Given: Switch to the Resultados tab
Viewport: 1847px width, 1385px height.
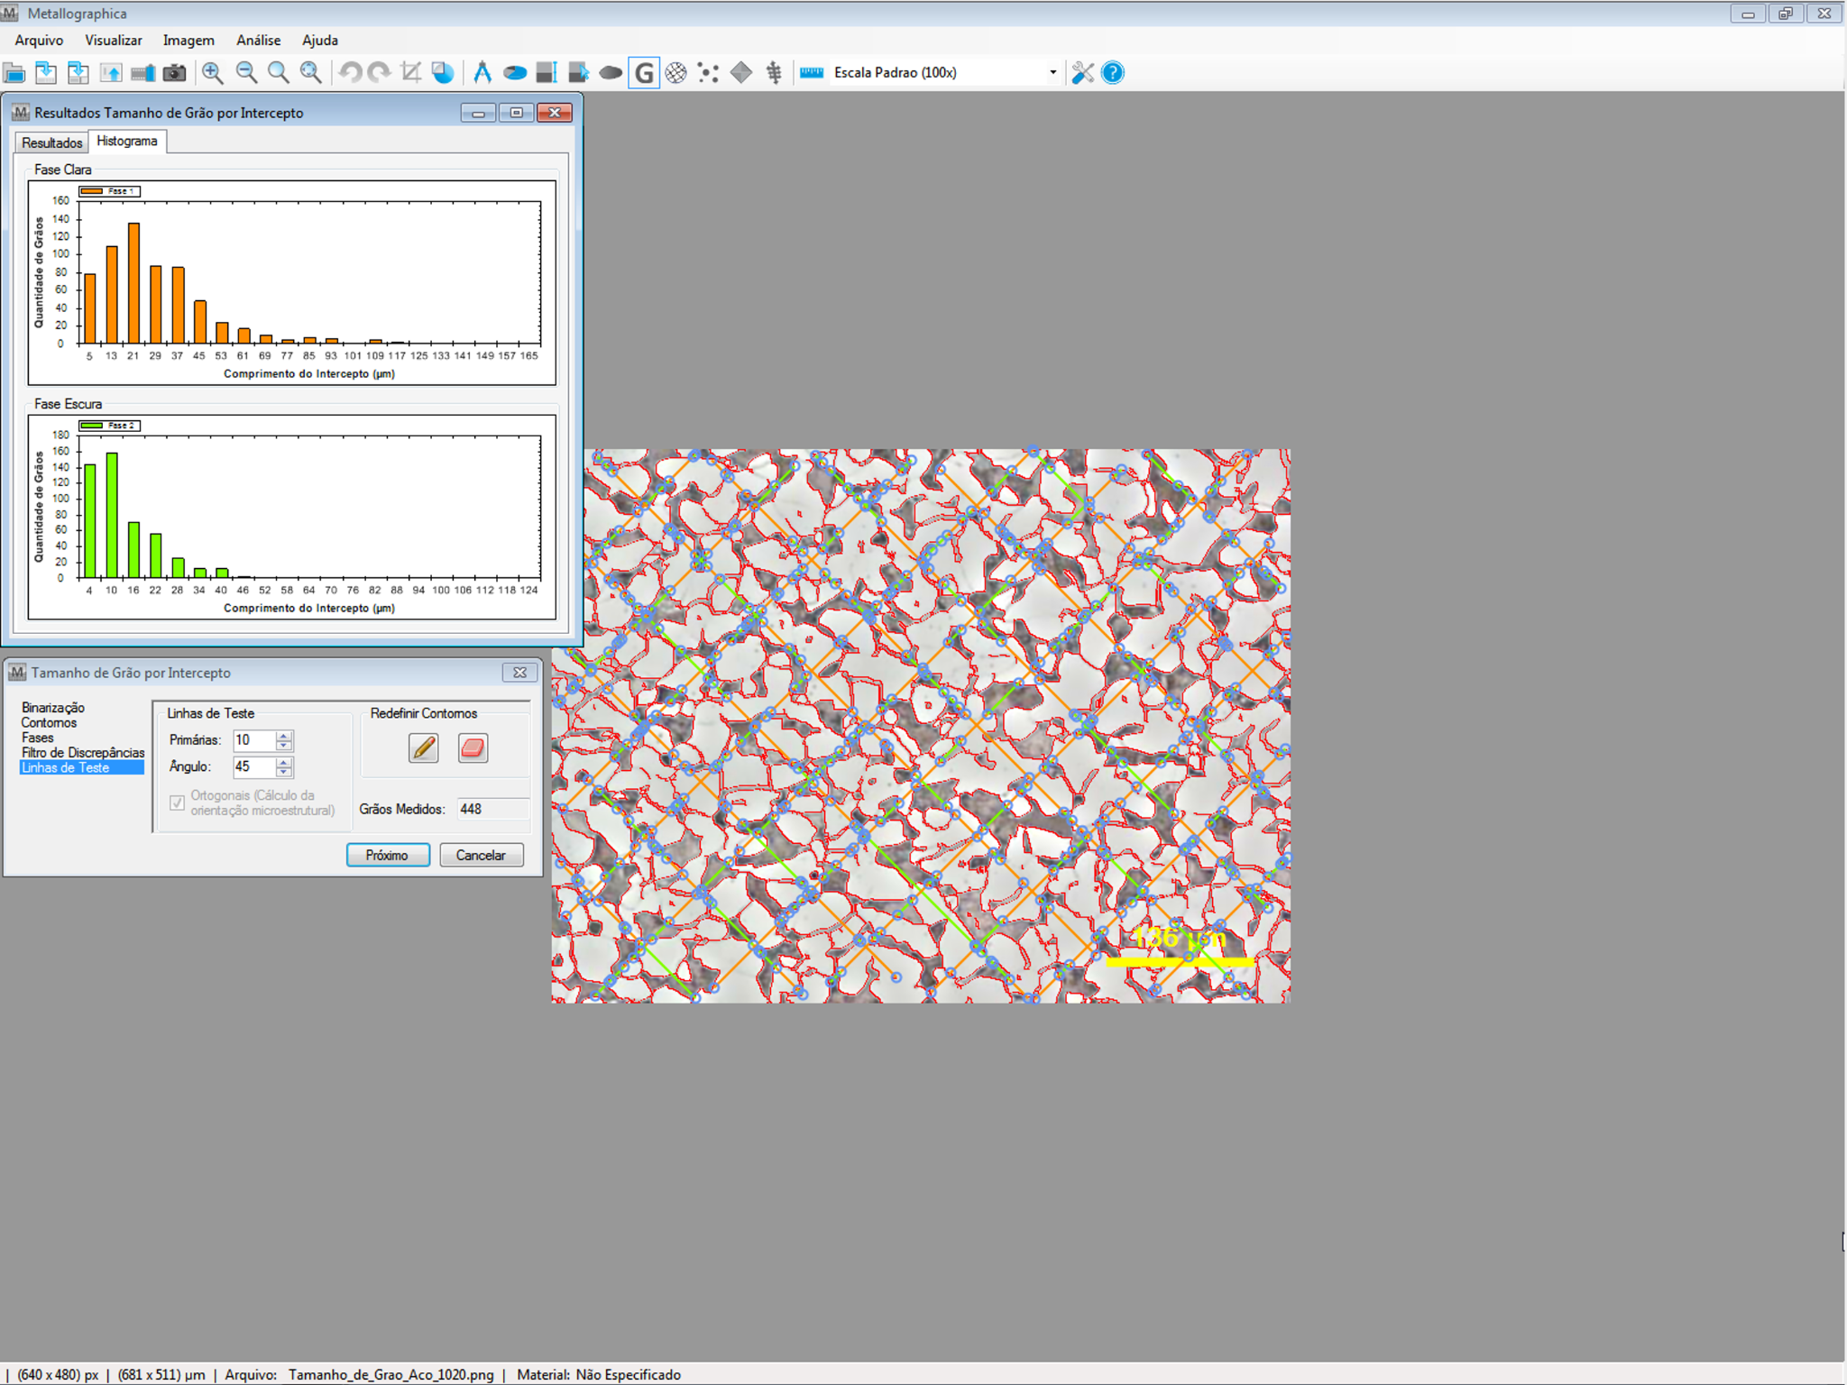Looking at the screenshot, I should coord(52,142).
